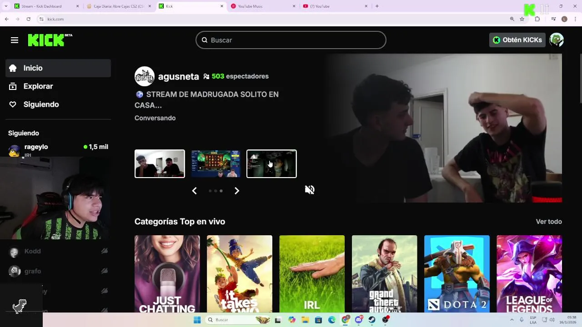Bookmark this page with the star
The width and height of the screenshot is (582, 327).
[x=522, y=19]
